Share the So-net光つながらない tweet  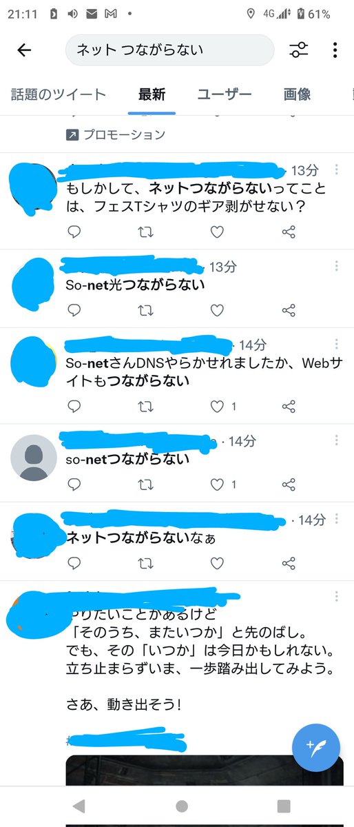pyautogui.click(x=289, y=310)
